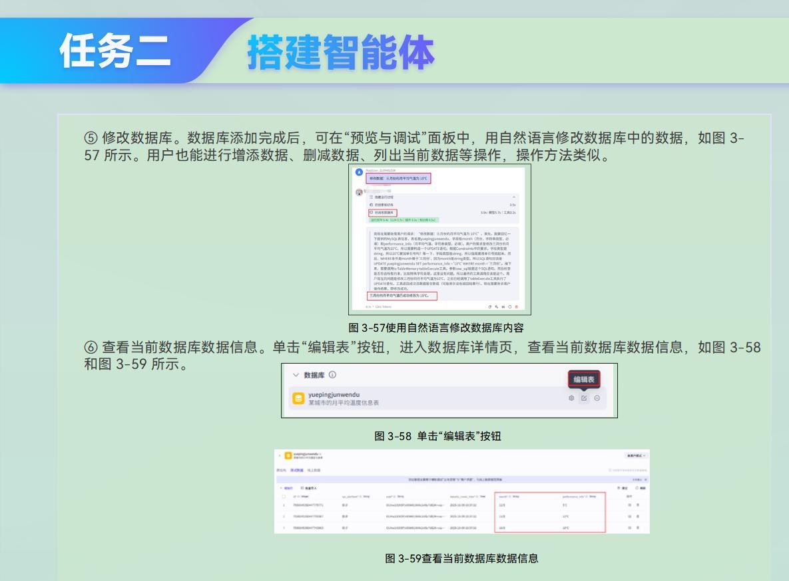The height and width of the screenshot is (581, 789).
Task: Click the delete icon in the third data row
Action: tap(638, 528)
